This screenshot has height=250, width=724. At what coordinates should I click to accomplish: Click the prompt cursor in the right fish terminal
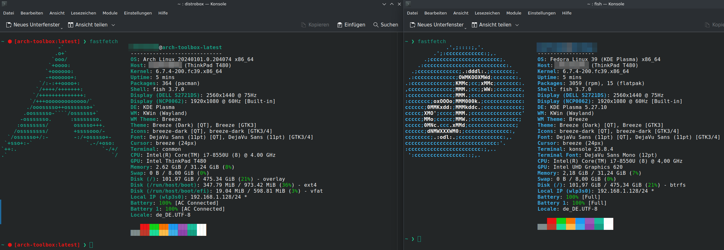pyautogui.click(x=419, y=239)
